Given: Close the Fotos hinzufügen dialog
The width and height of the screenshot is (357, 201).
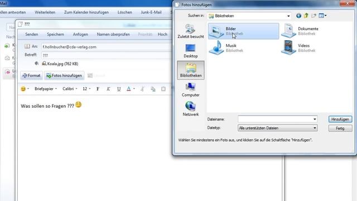Looking at the screenshot, I should (x=348, y=3).
